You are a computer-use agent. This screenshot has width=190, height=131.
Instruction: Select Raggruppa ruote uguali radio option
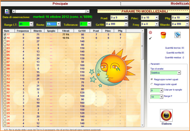[x=152, y=84]
